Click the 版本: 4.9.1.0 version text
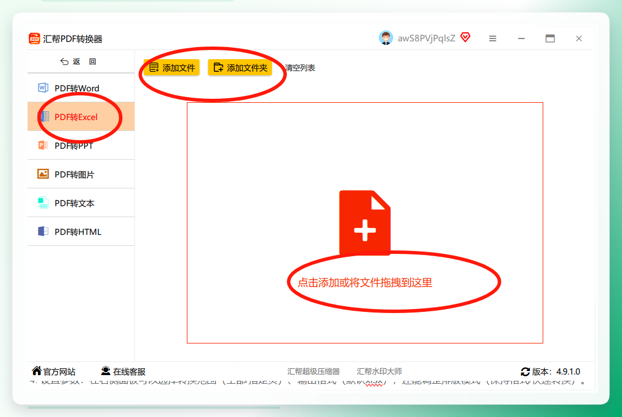The height and width of the screenshot is (417, 622). (x=556, y=372)
